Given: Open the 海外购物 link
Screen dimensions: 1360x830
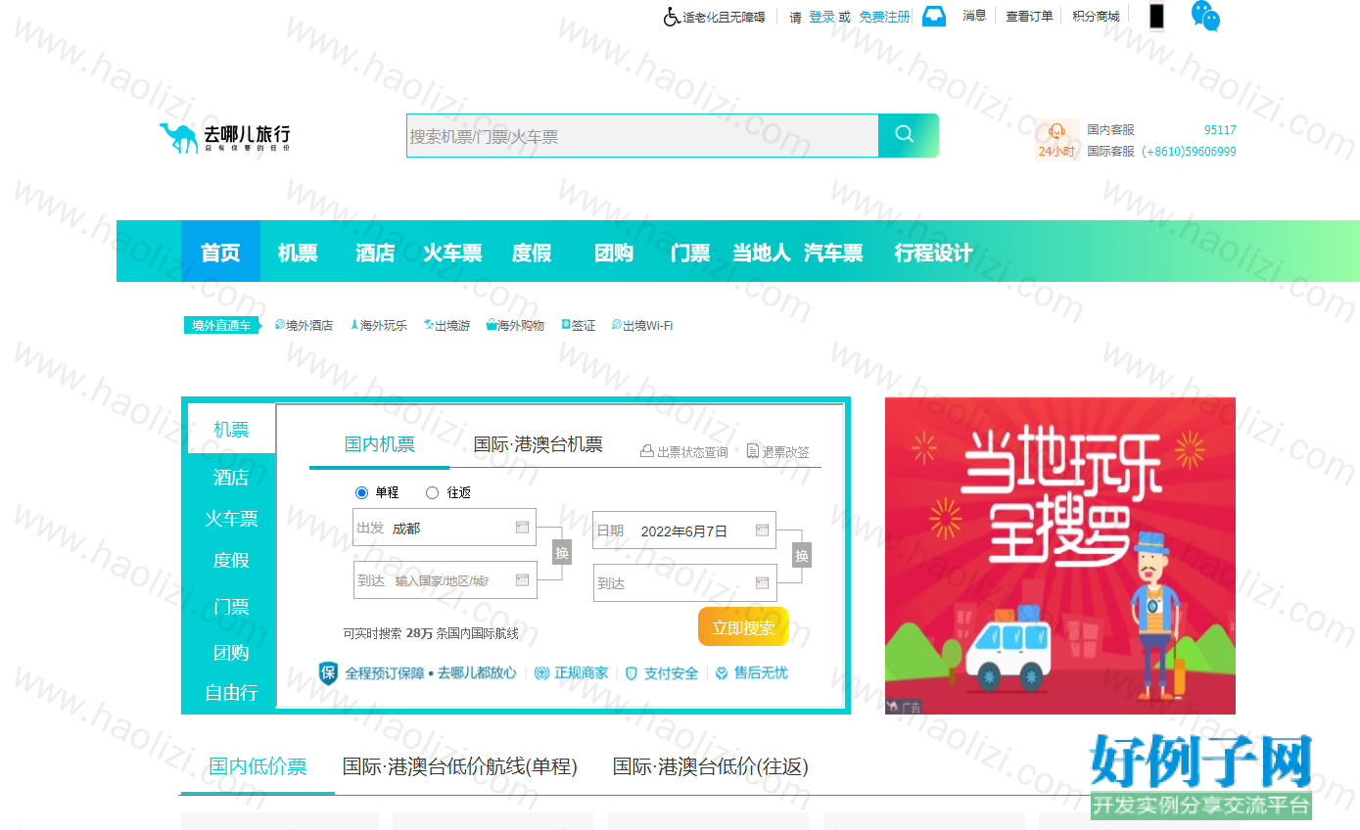Looking at the screenshot, I should tap(515, 325).
